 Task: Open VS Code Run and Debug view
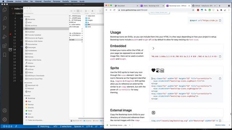pos(5,36)
